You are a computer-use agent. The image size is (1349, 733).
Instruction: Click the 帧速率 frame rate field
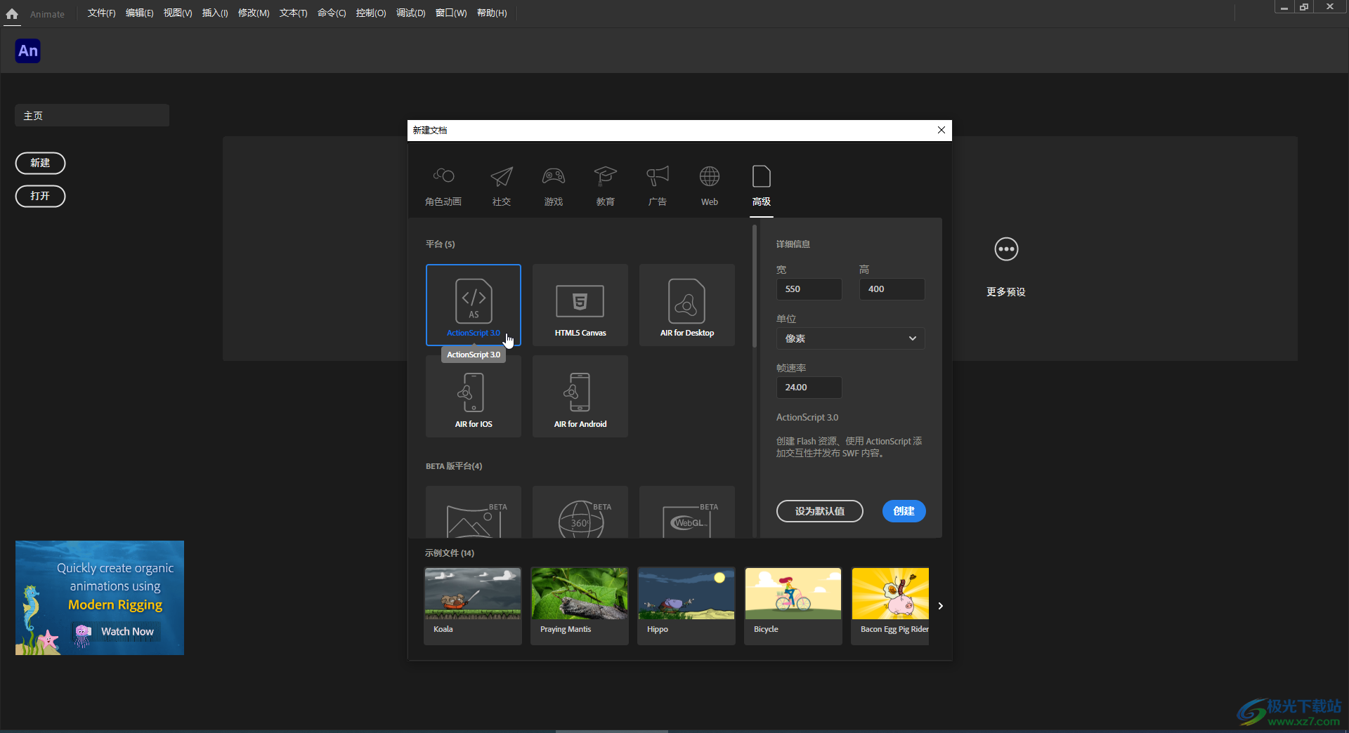click(809, 388)
